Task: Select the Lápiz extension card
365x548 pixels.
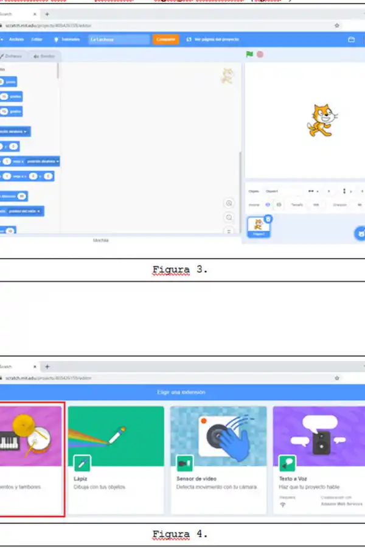Action: [116, 459]
